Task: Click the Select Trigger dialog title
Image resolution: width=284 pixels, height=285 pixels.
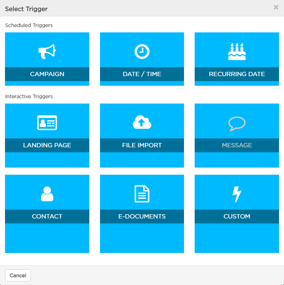Action: click(x=26, y=9)
